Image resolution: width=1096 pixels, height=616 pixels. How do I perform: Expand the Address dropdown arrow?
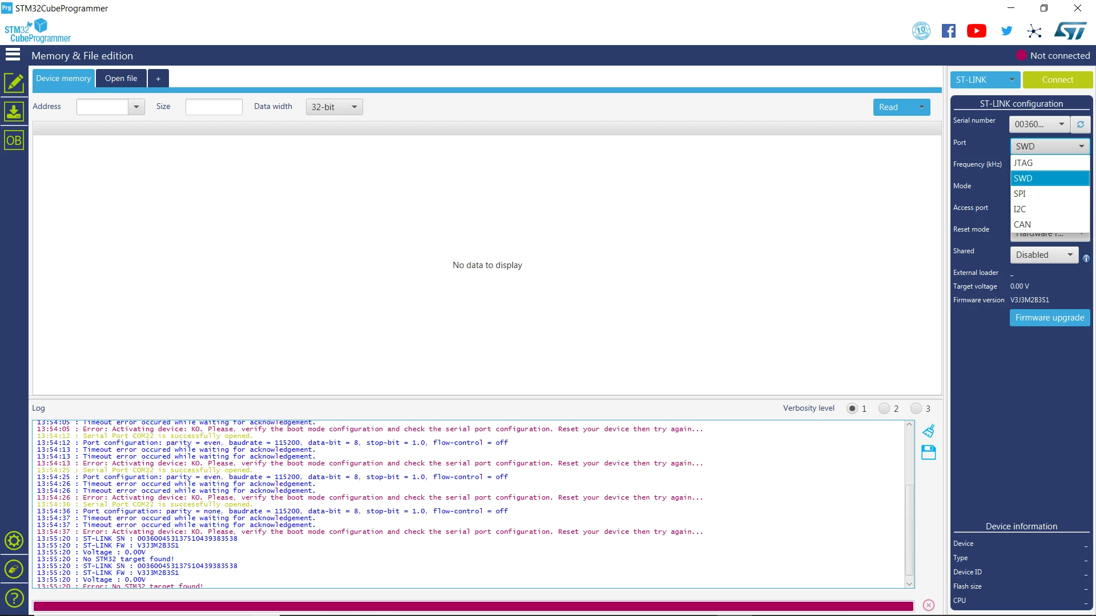tap(136, 107)
